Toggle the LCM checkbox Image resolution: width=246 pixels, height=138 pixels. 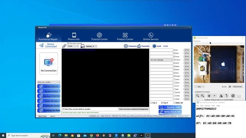pos(174,86)
